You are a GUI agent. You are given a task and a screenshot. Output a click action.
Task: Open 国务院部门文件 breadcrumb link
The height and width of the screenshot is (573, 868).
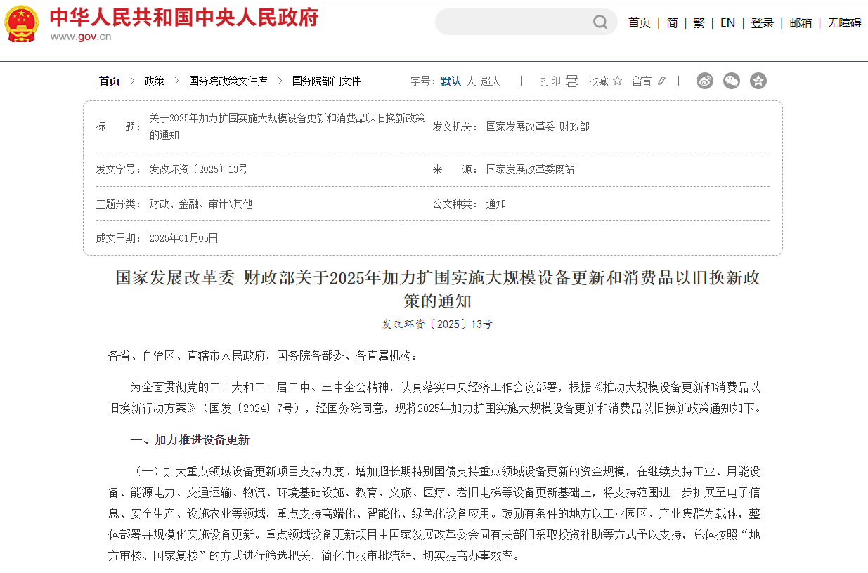[326, 81]
